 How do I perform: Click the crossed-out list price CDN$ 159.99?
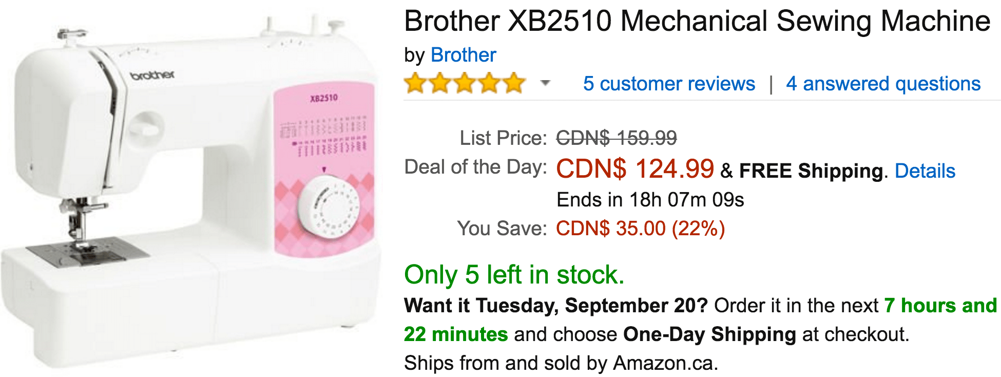point(617,138)
